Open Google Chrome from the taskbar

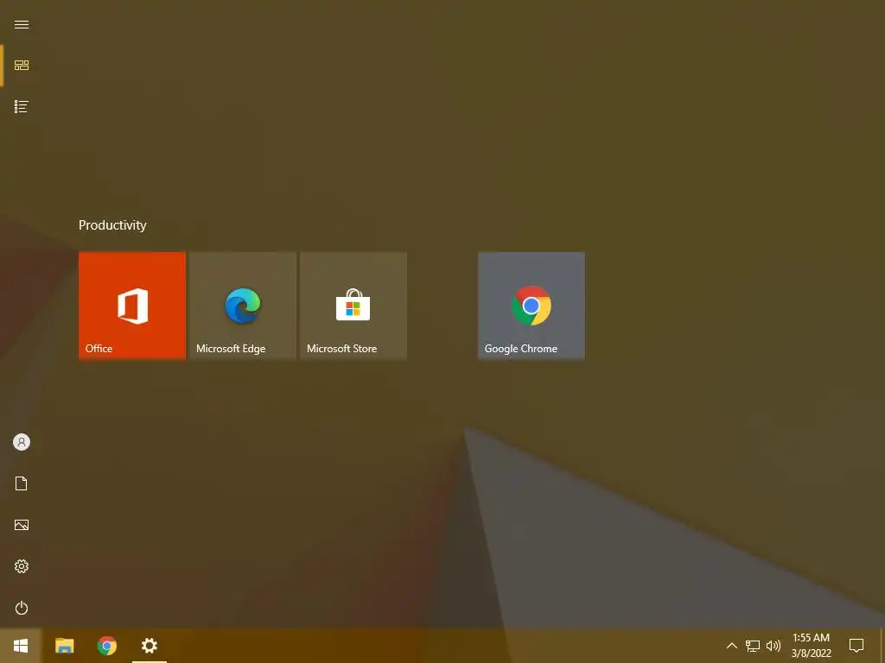click(x=106, y=646)
